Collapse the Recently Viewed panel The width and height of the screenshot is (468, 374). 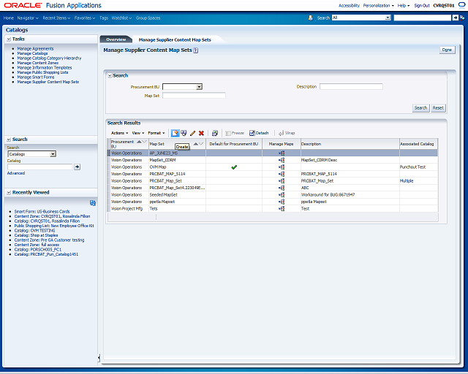pos(9,193)
